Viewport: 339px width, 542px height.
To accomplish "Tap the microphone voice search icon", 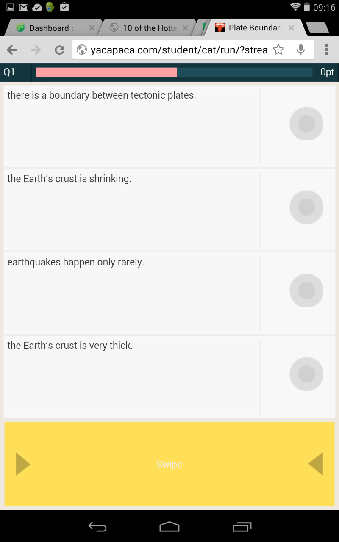I will (x=301, y=50).
